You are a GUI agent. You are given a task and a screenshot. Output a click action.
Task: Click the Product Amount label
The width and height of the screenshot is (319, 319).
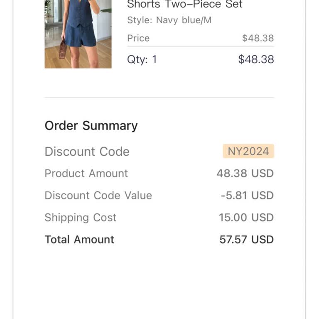pos(86,173)
